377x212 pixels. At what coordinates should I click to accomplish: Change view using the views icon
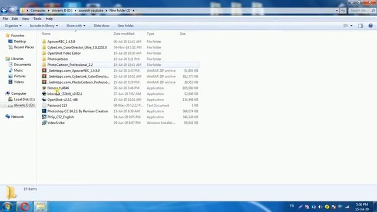(346, 26)
